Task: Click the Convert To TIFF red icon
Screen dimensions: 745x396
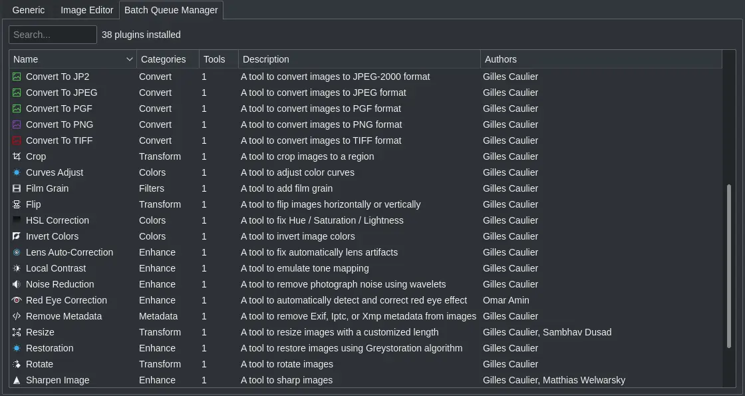Action: [16, 140]
